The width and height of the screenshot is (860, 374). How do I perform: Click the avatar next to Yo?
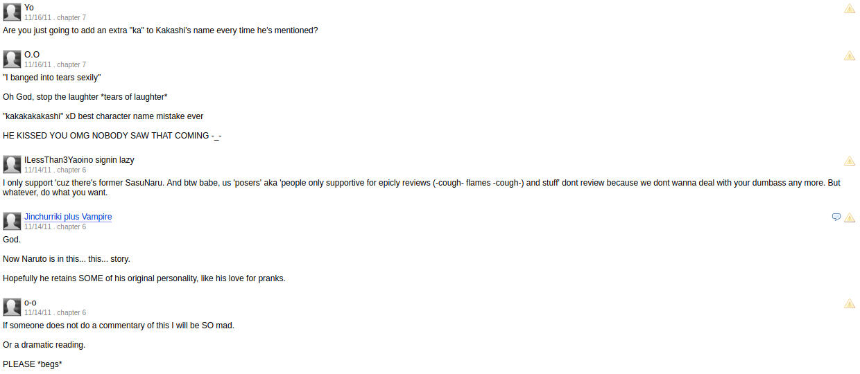point(12,12)
